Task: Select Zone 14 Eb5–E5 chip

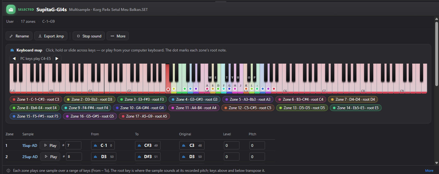Action: [x=355, y=108]
